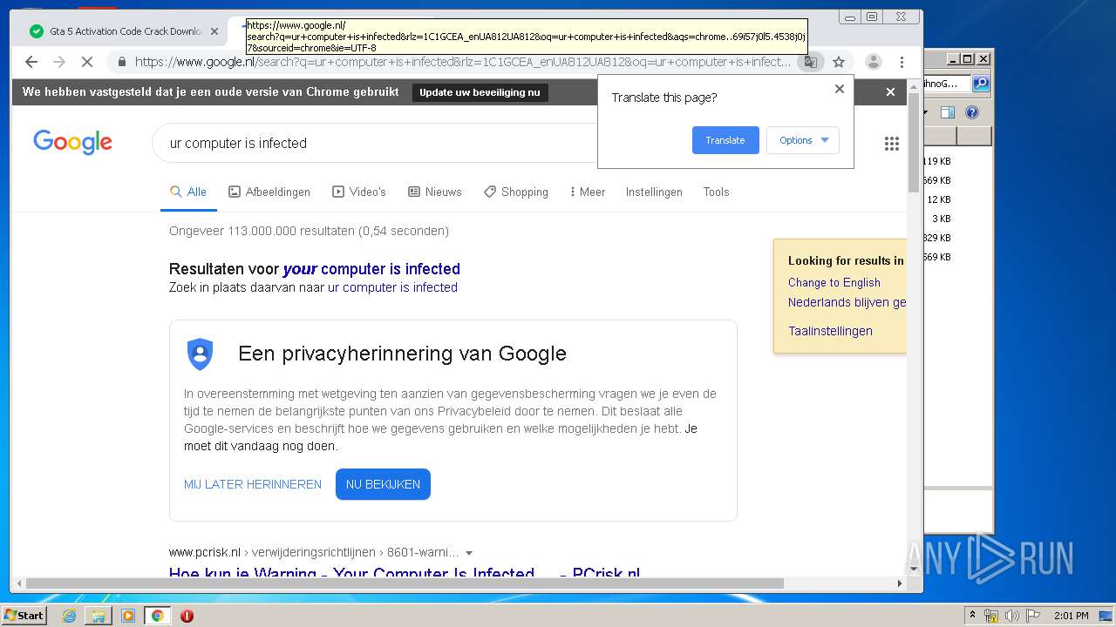Go back with the browser back arrow
Viewport: 1116px width, 627px height.
[x=31, y=62]
